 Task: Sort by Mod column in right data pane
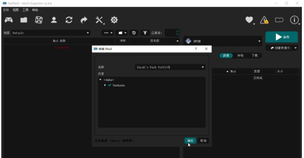click(x=241, y=72)
